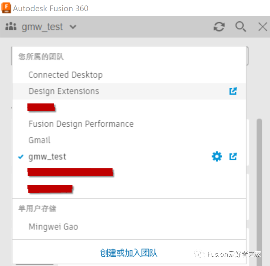270x266 pixels.
Task: Click the gmw_test header team name
Action: click(42, 27)
